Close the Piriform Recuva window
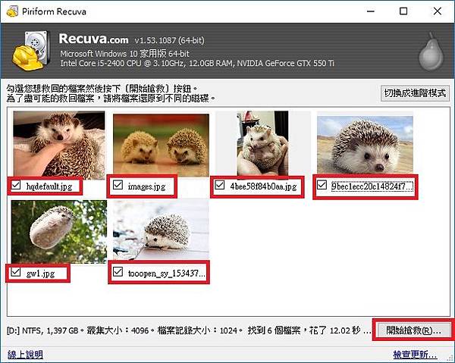Screen dimensions: 455x363 pos(438,11)
